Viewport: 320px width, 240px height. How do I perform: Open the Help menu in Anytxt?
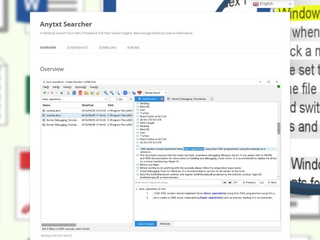93,86
